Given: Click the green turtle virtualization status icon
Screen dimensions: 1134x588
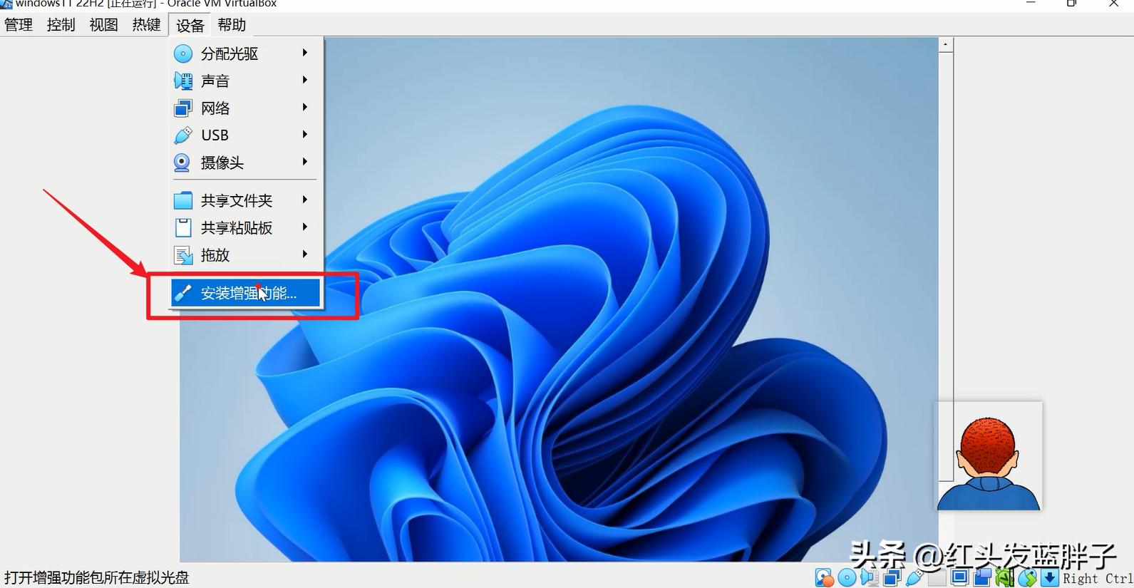Looking at the screenshot, I should (x=1005, y=578).
